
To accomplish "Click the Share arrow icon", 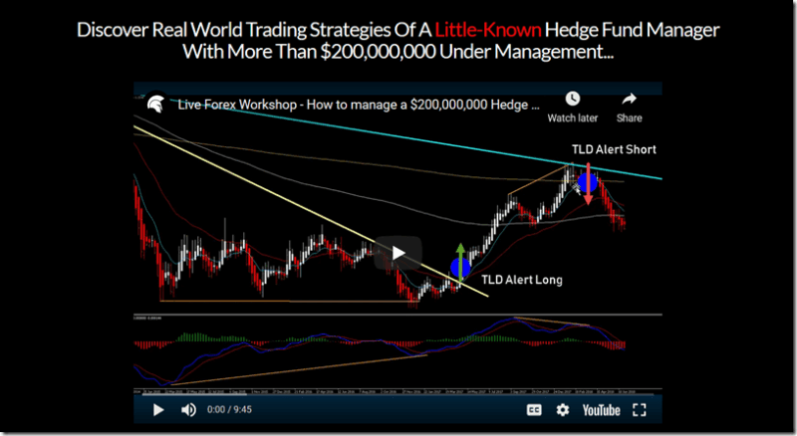I will pos(629,107).
